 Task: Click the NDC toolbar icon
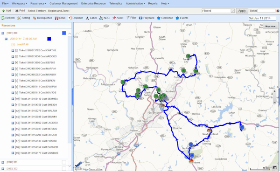click(101, 18)
